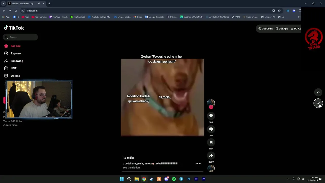This screenshot has width=325, height=183.
Task: Open the LIVE section
Action: [10, 68]
